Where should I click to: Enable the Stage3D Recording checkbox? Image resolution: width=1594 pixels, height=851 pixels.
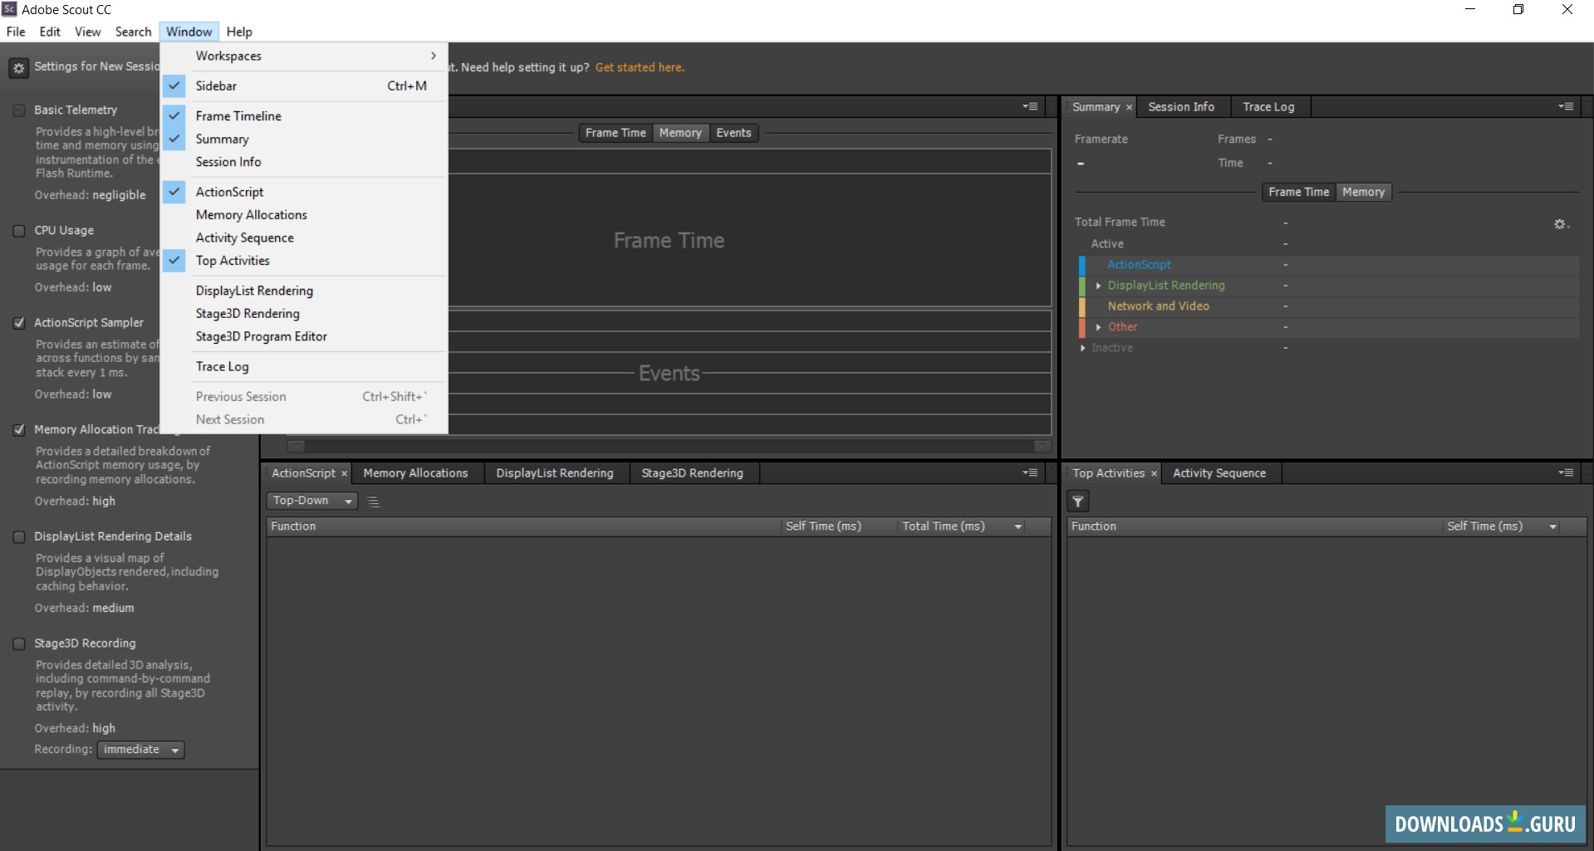point(19,644)
